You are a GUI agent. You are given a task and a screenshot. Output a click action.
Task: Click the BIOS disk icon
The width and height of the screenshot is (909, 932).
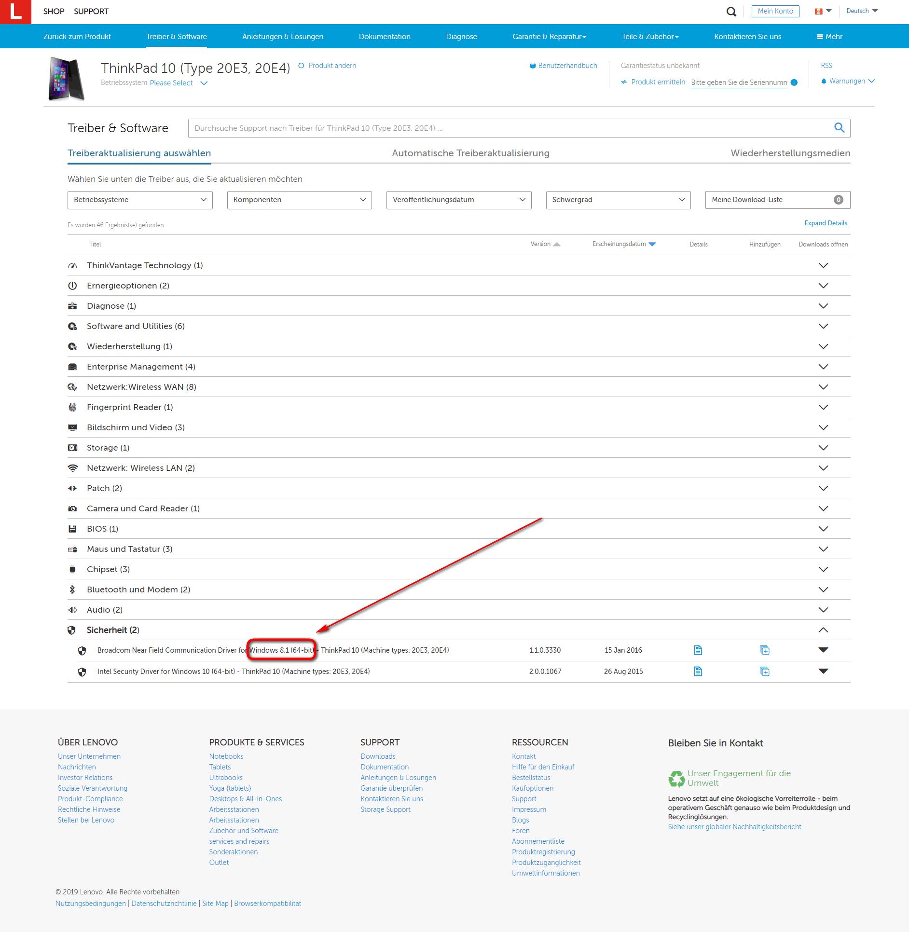72,529
